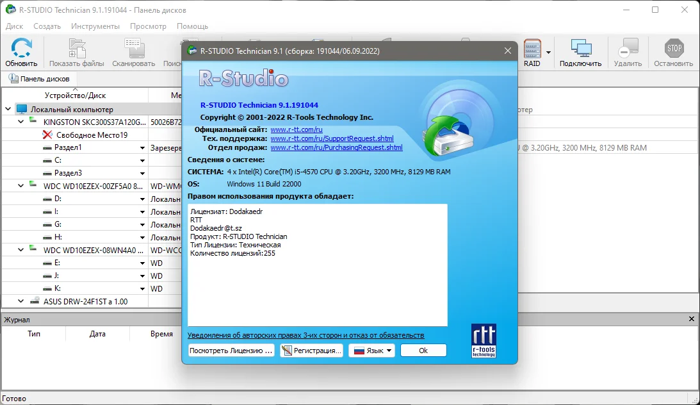
Task: Expand the ASUS DRW-24F1ST node chevron
Action: 20,301
